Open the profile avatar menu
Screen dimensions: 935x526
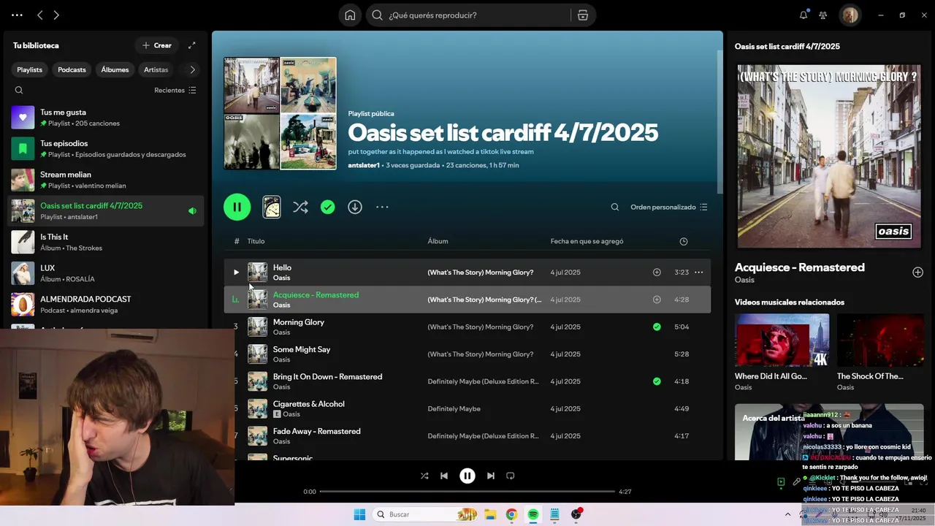click(x=850, y=15)
